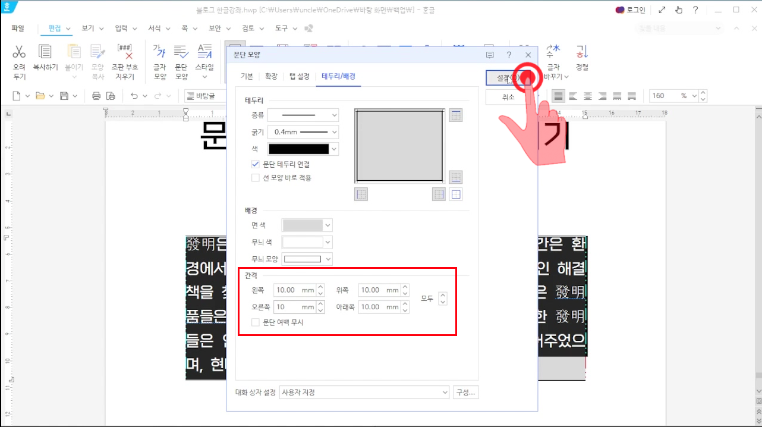Click the 구성... button
Image resolution: width=762 pixels, height=427 pixels.
(465, 393)
